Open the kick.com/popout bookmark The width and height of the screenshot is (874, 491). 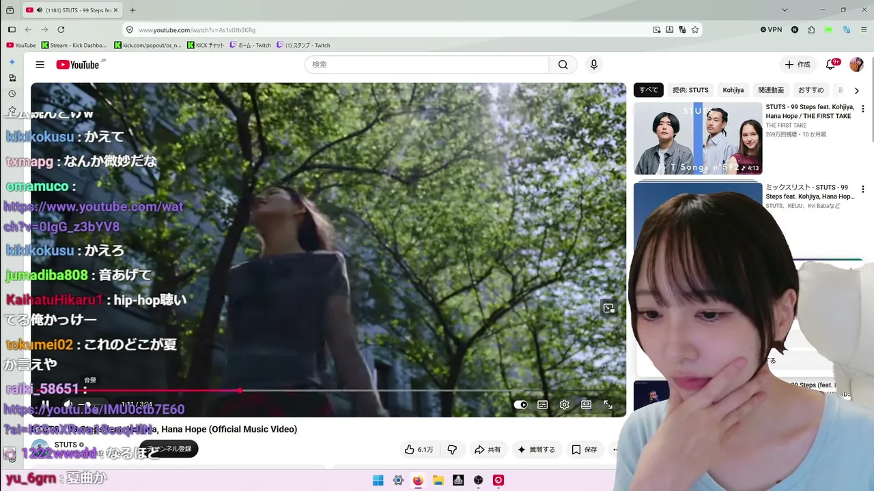[x=148, y=46]
